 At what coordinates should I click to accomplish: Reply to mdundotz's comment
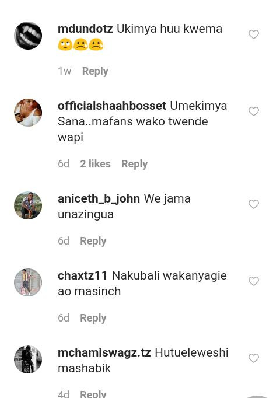95,71
